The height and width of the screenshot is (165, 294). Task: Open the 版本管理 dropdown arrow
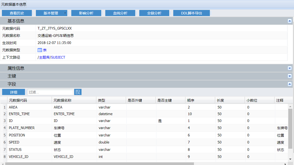(x=65, y=13)
